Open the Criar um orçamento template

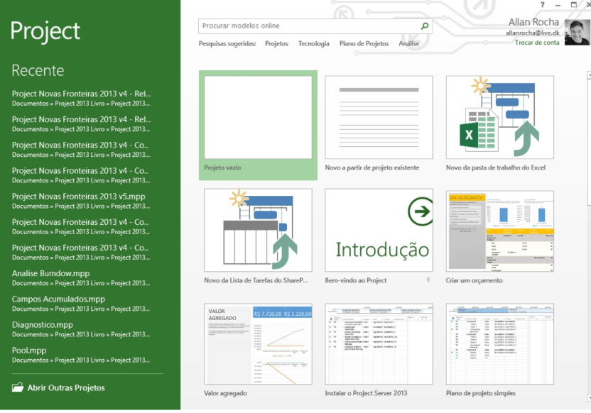point(500,230)
